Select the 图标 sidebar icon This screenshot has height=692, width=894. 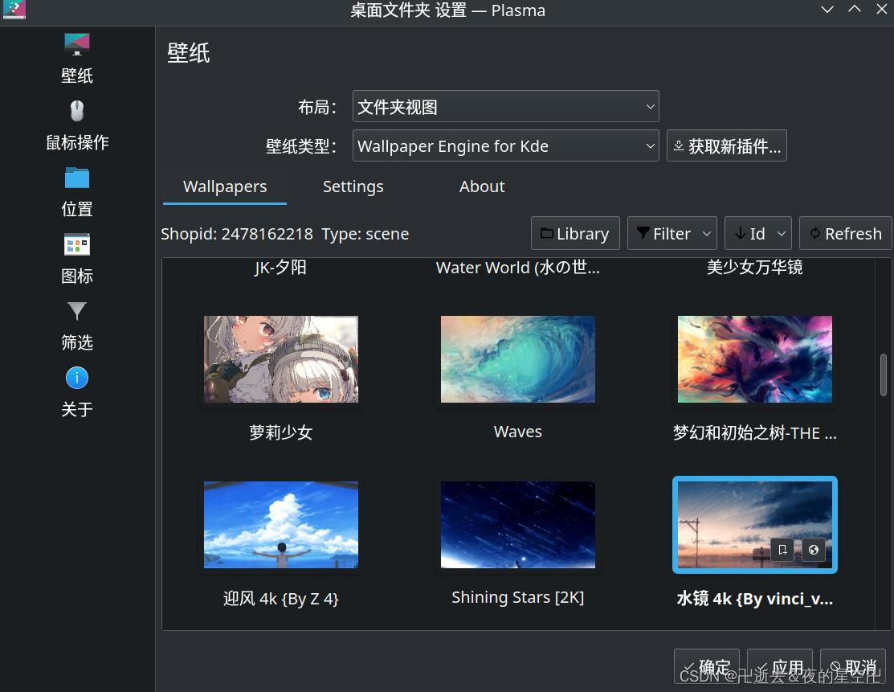point(76,244)
